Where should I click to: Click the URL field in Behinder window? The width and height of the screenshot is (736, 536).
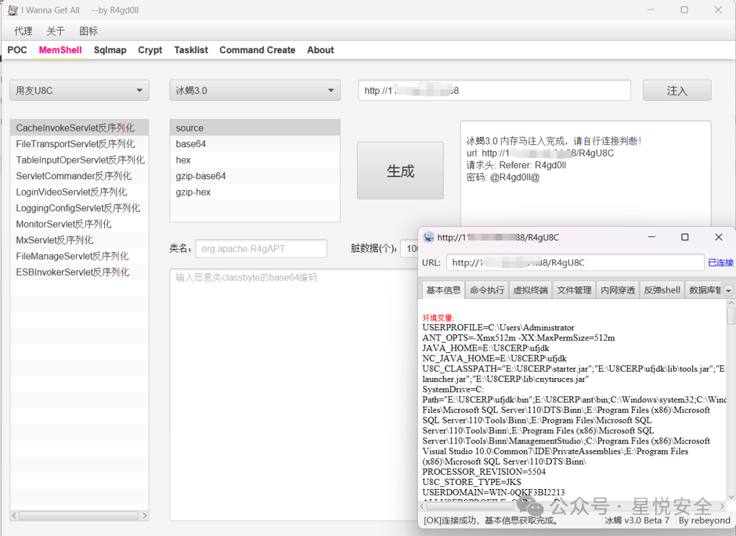[x=575, y=263]
